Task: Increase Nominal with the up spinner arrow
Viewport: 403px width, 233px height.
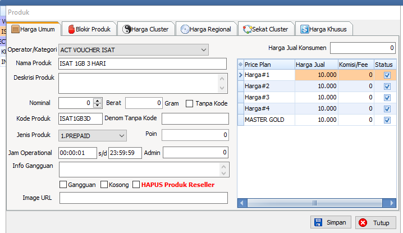Action: pyautogui.click(x=98, y=100)
